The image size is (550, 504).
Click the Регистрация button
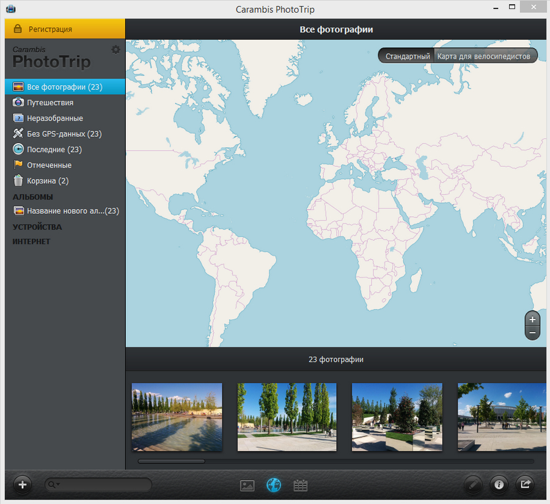[x=50, y=29]
